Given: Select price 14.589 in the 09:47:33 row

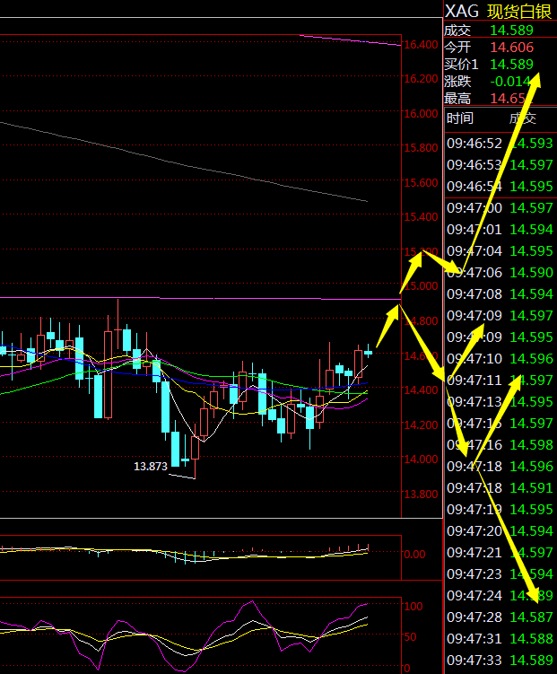Looking at the screenshot, I should tap(531, 661).
